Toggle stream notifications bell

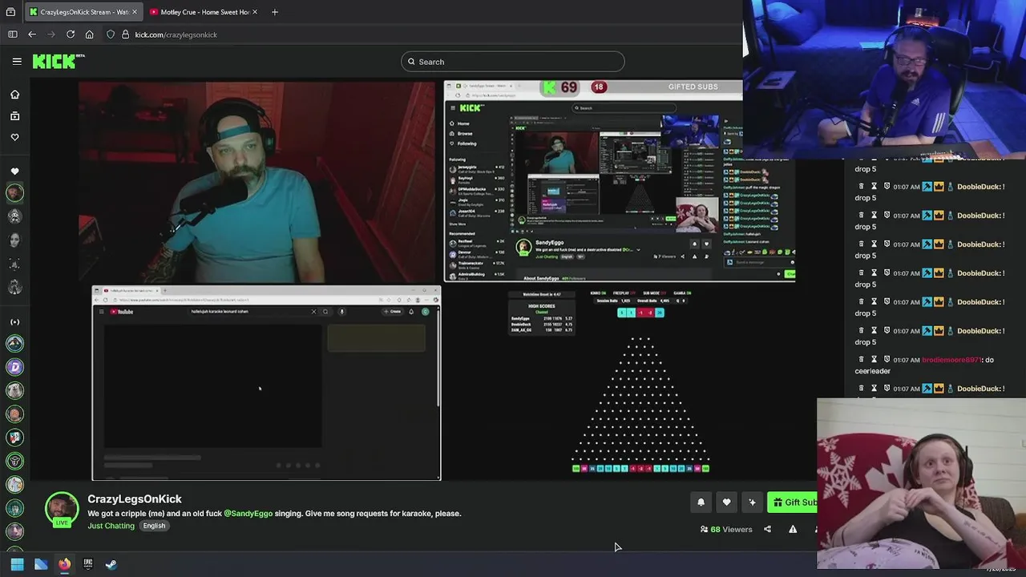click(701, 502)
